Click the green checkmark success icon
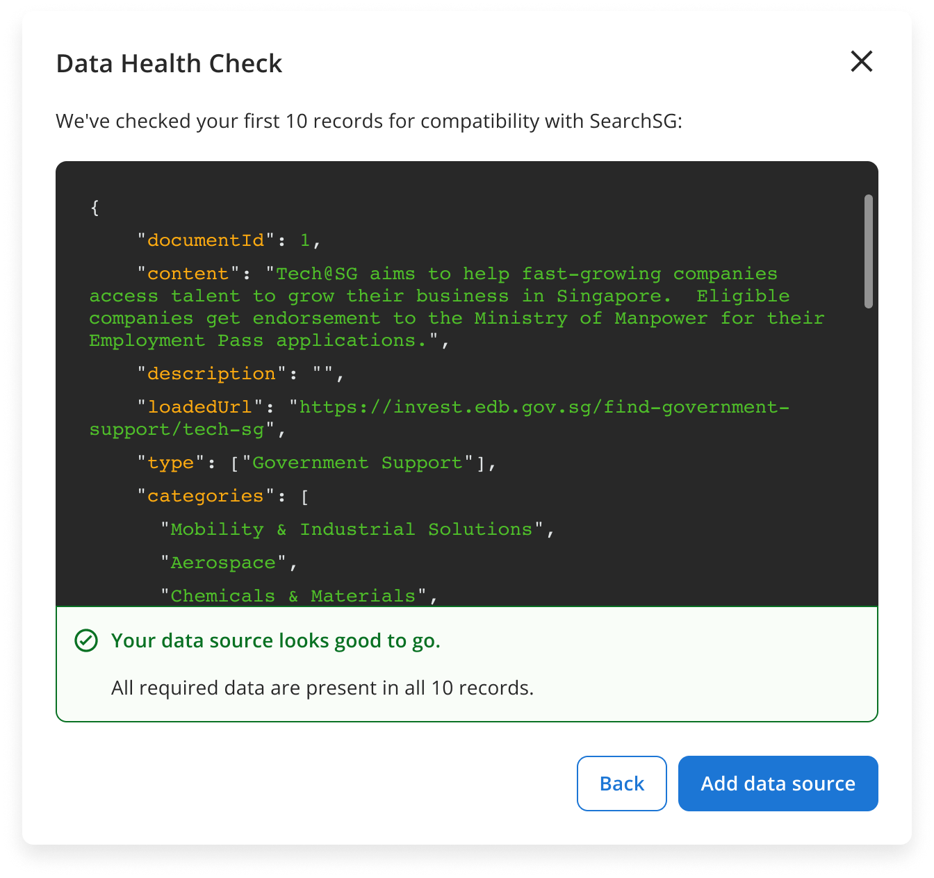This screenshot has width=934, height=878. (x=85, y=641)
